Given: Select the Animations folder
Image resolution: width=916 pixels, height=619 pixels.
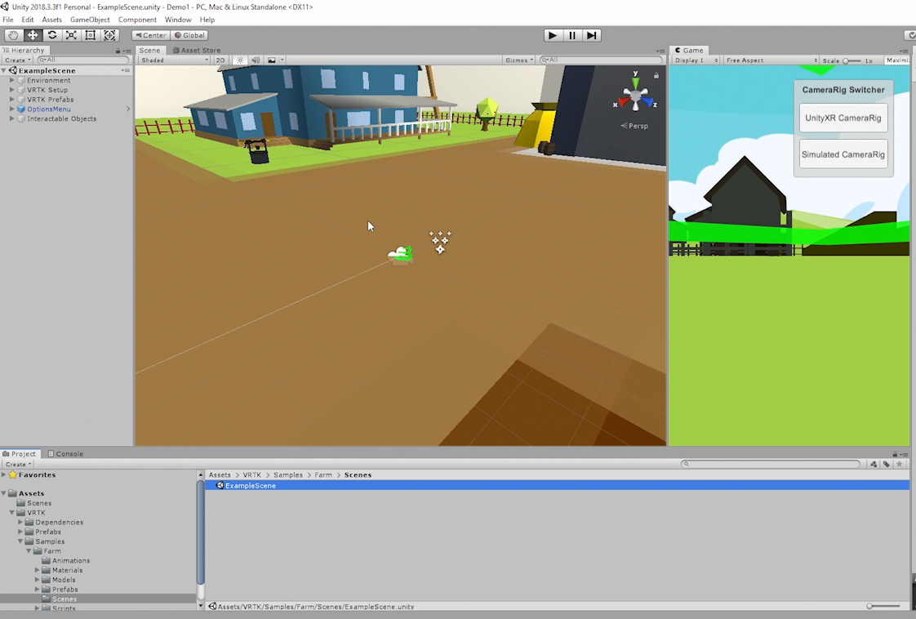Looking at the screenshot, I should tap(71, 560).
